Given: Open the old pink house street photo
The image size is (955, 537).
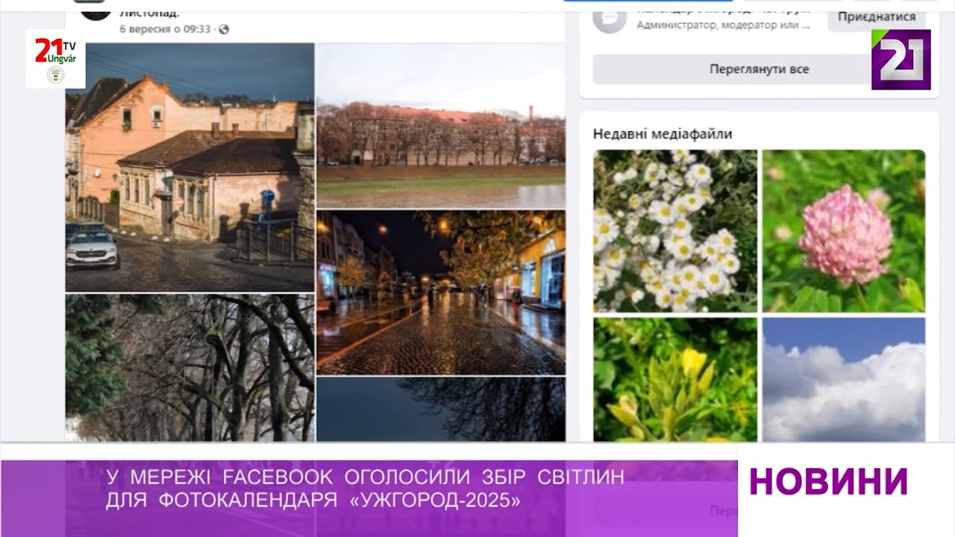Looking at the screenshot, I should coord(190,167).
